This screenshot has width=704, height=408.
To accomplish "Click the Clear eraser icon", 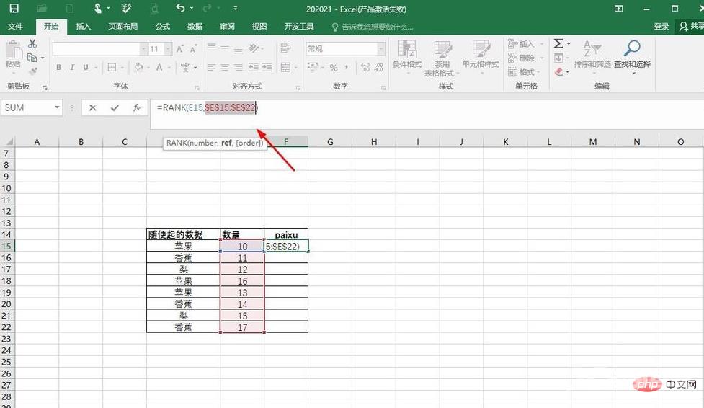I will [559, 71].
